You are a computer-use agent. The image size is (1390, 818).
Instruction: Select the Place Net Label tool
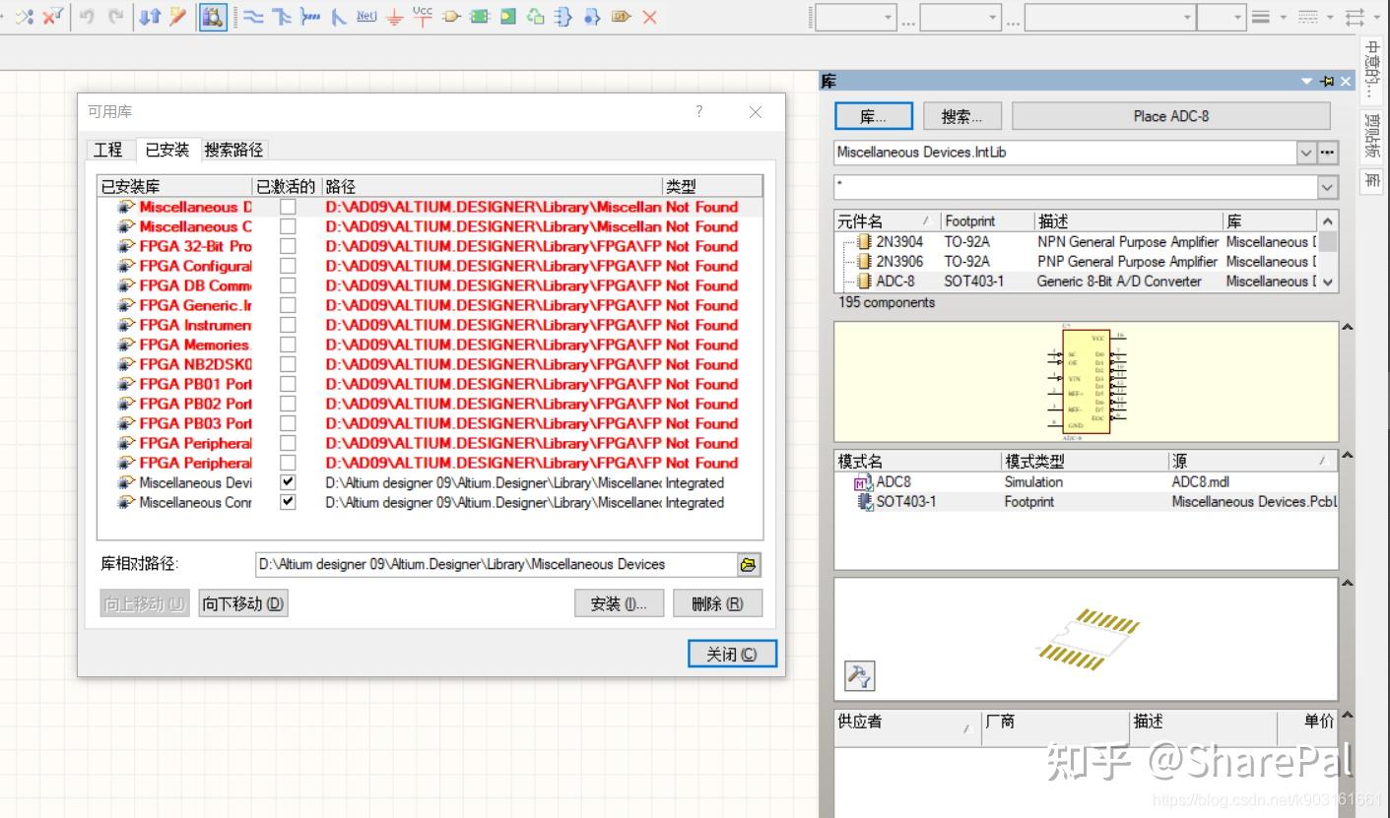(x=365, y=17)
